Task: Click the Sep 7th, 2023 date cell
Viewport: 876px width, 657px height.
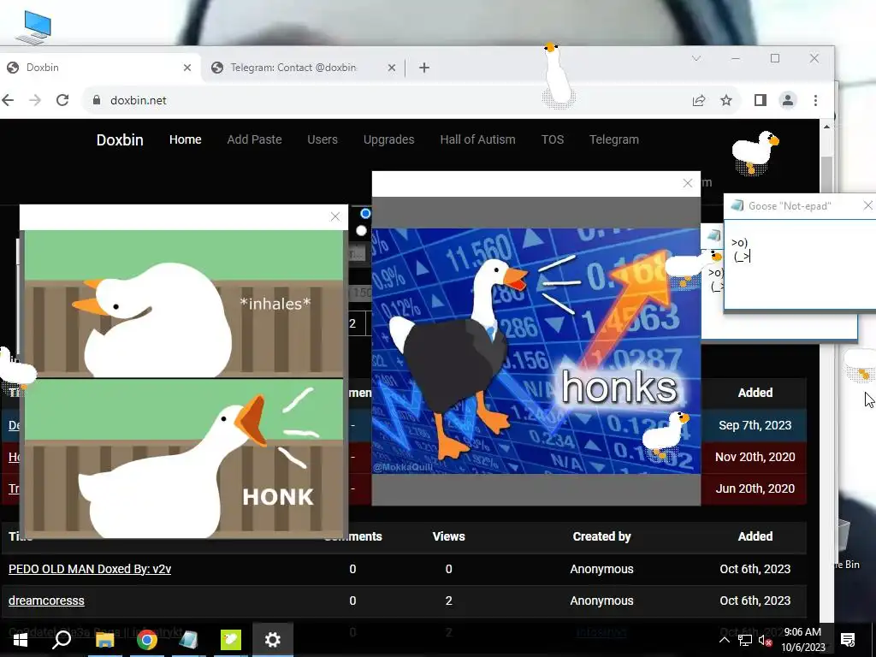Action: coord(755,425)
